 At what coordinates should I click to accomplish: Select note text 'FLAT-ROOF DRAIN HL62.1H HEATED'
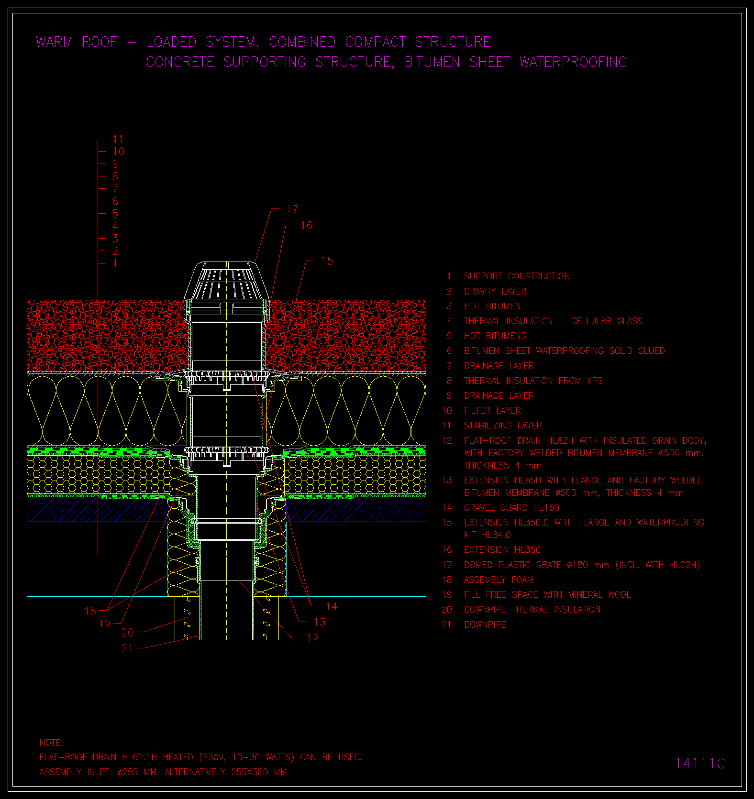(x=116, y=757)
